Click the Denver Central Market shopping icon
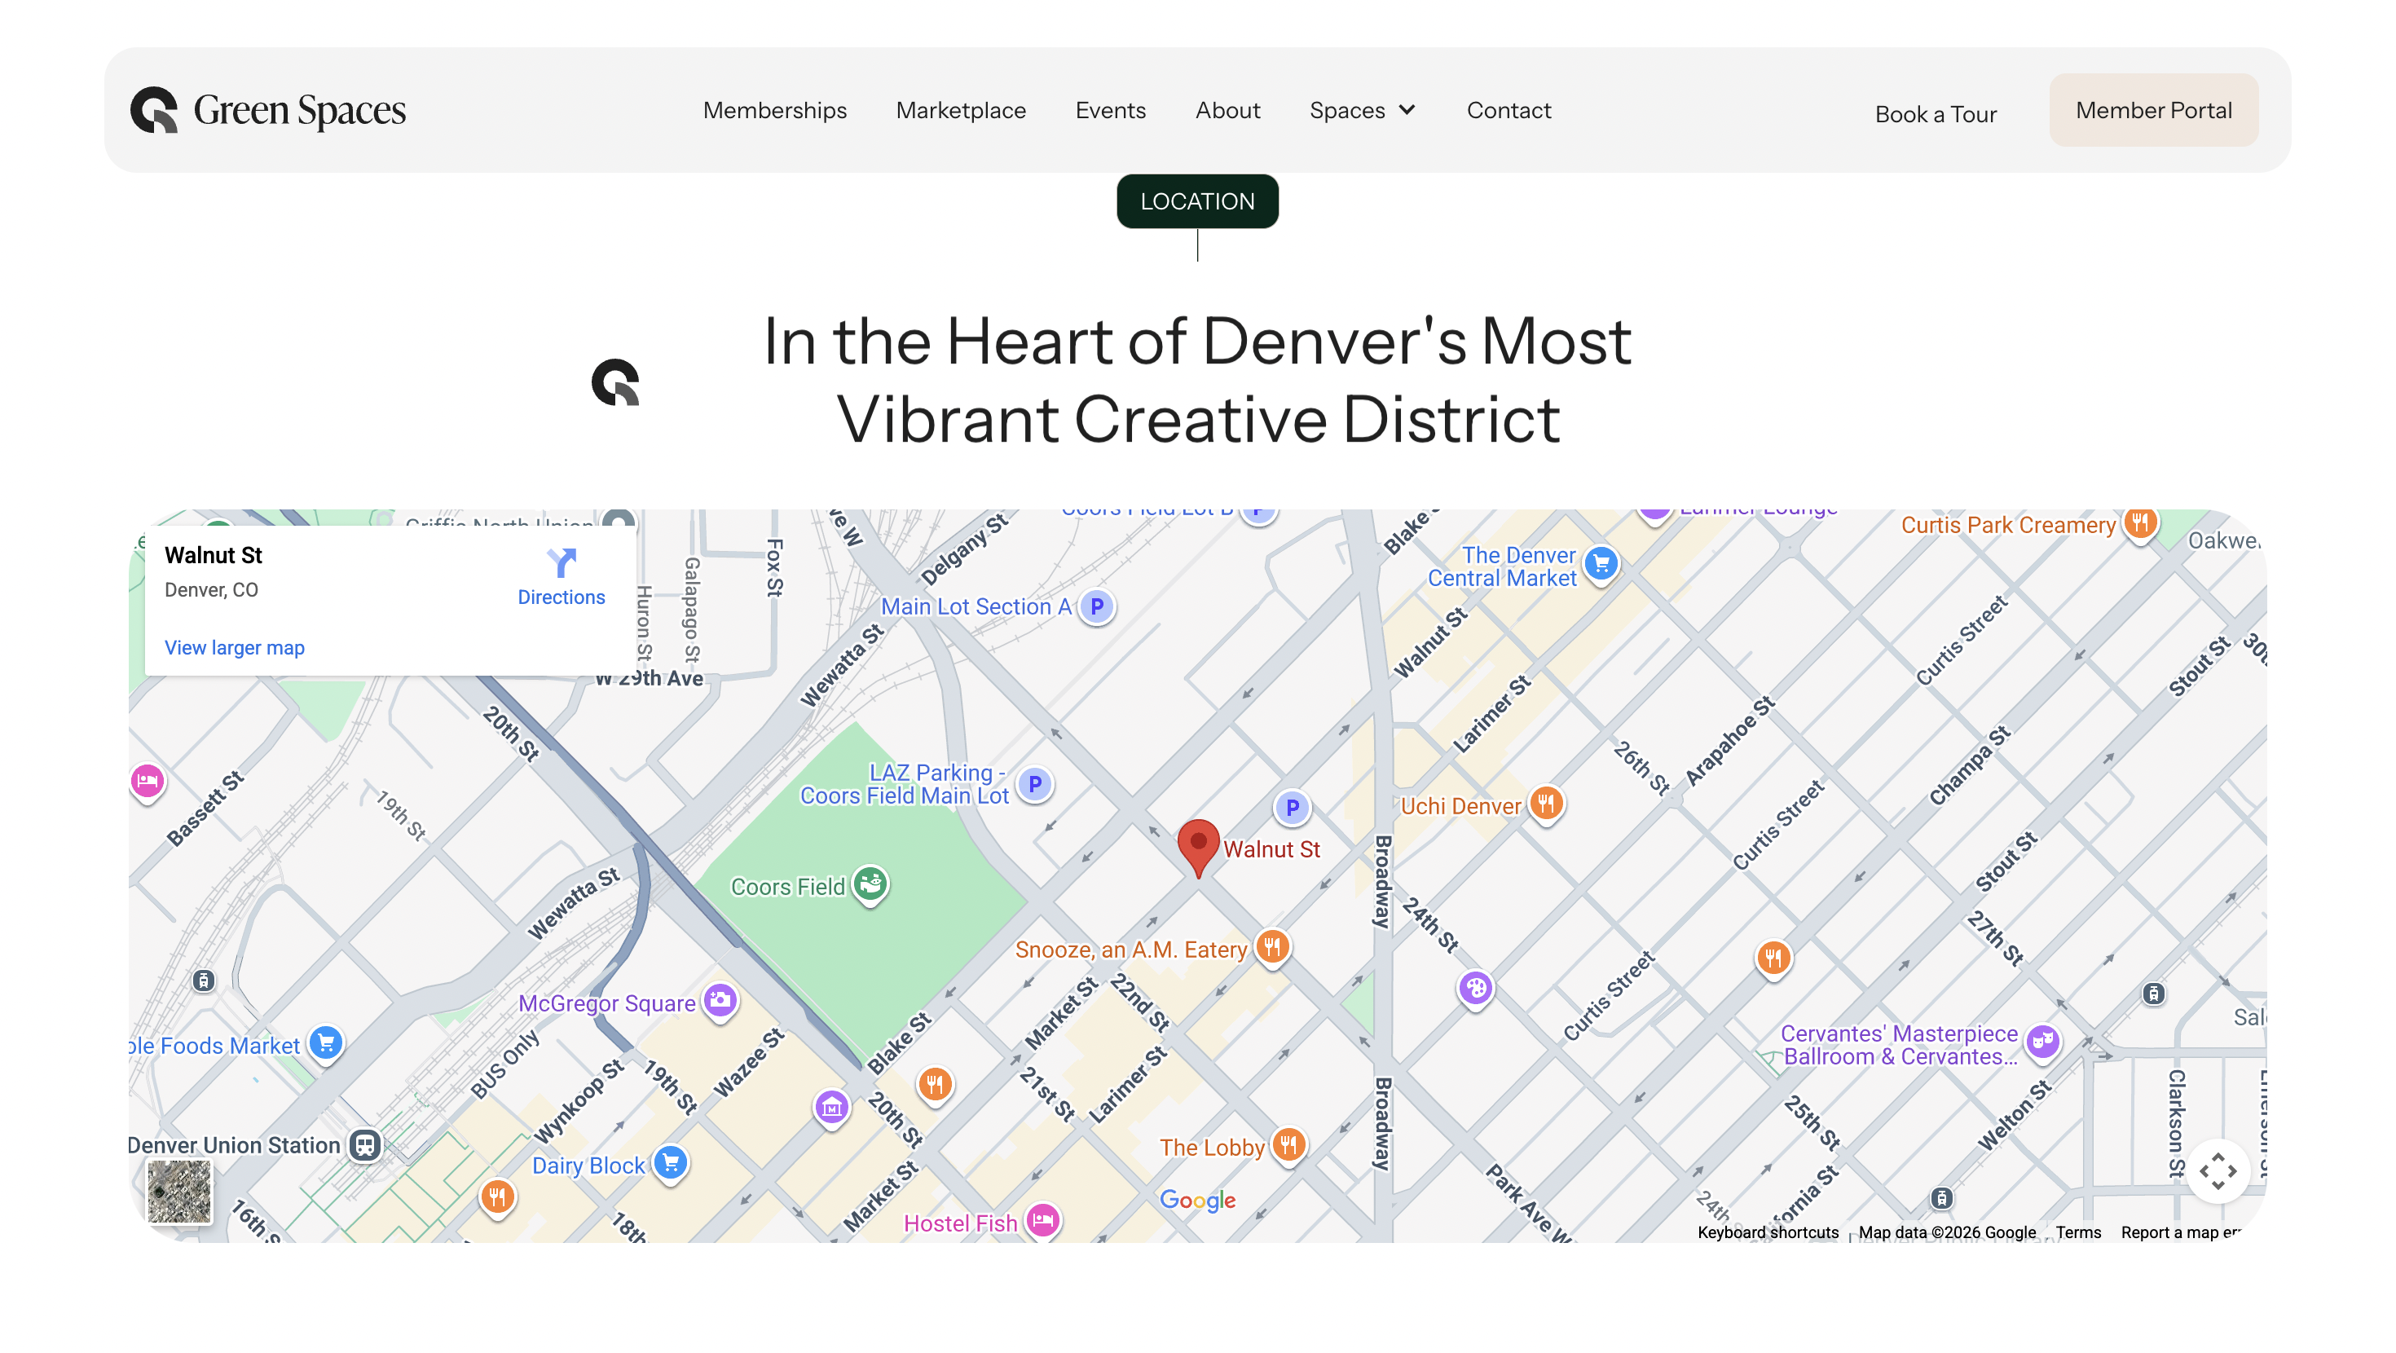This screenshot has width=2396, height=1353. point(1601,564)
